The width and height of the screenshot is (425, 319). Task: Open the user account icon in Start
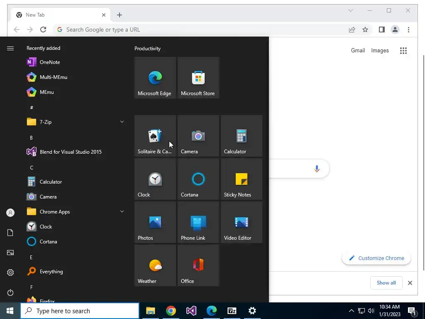[x=10, y=213]
